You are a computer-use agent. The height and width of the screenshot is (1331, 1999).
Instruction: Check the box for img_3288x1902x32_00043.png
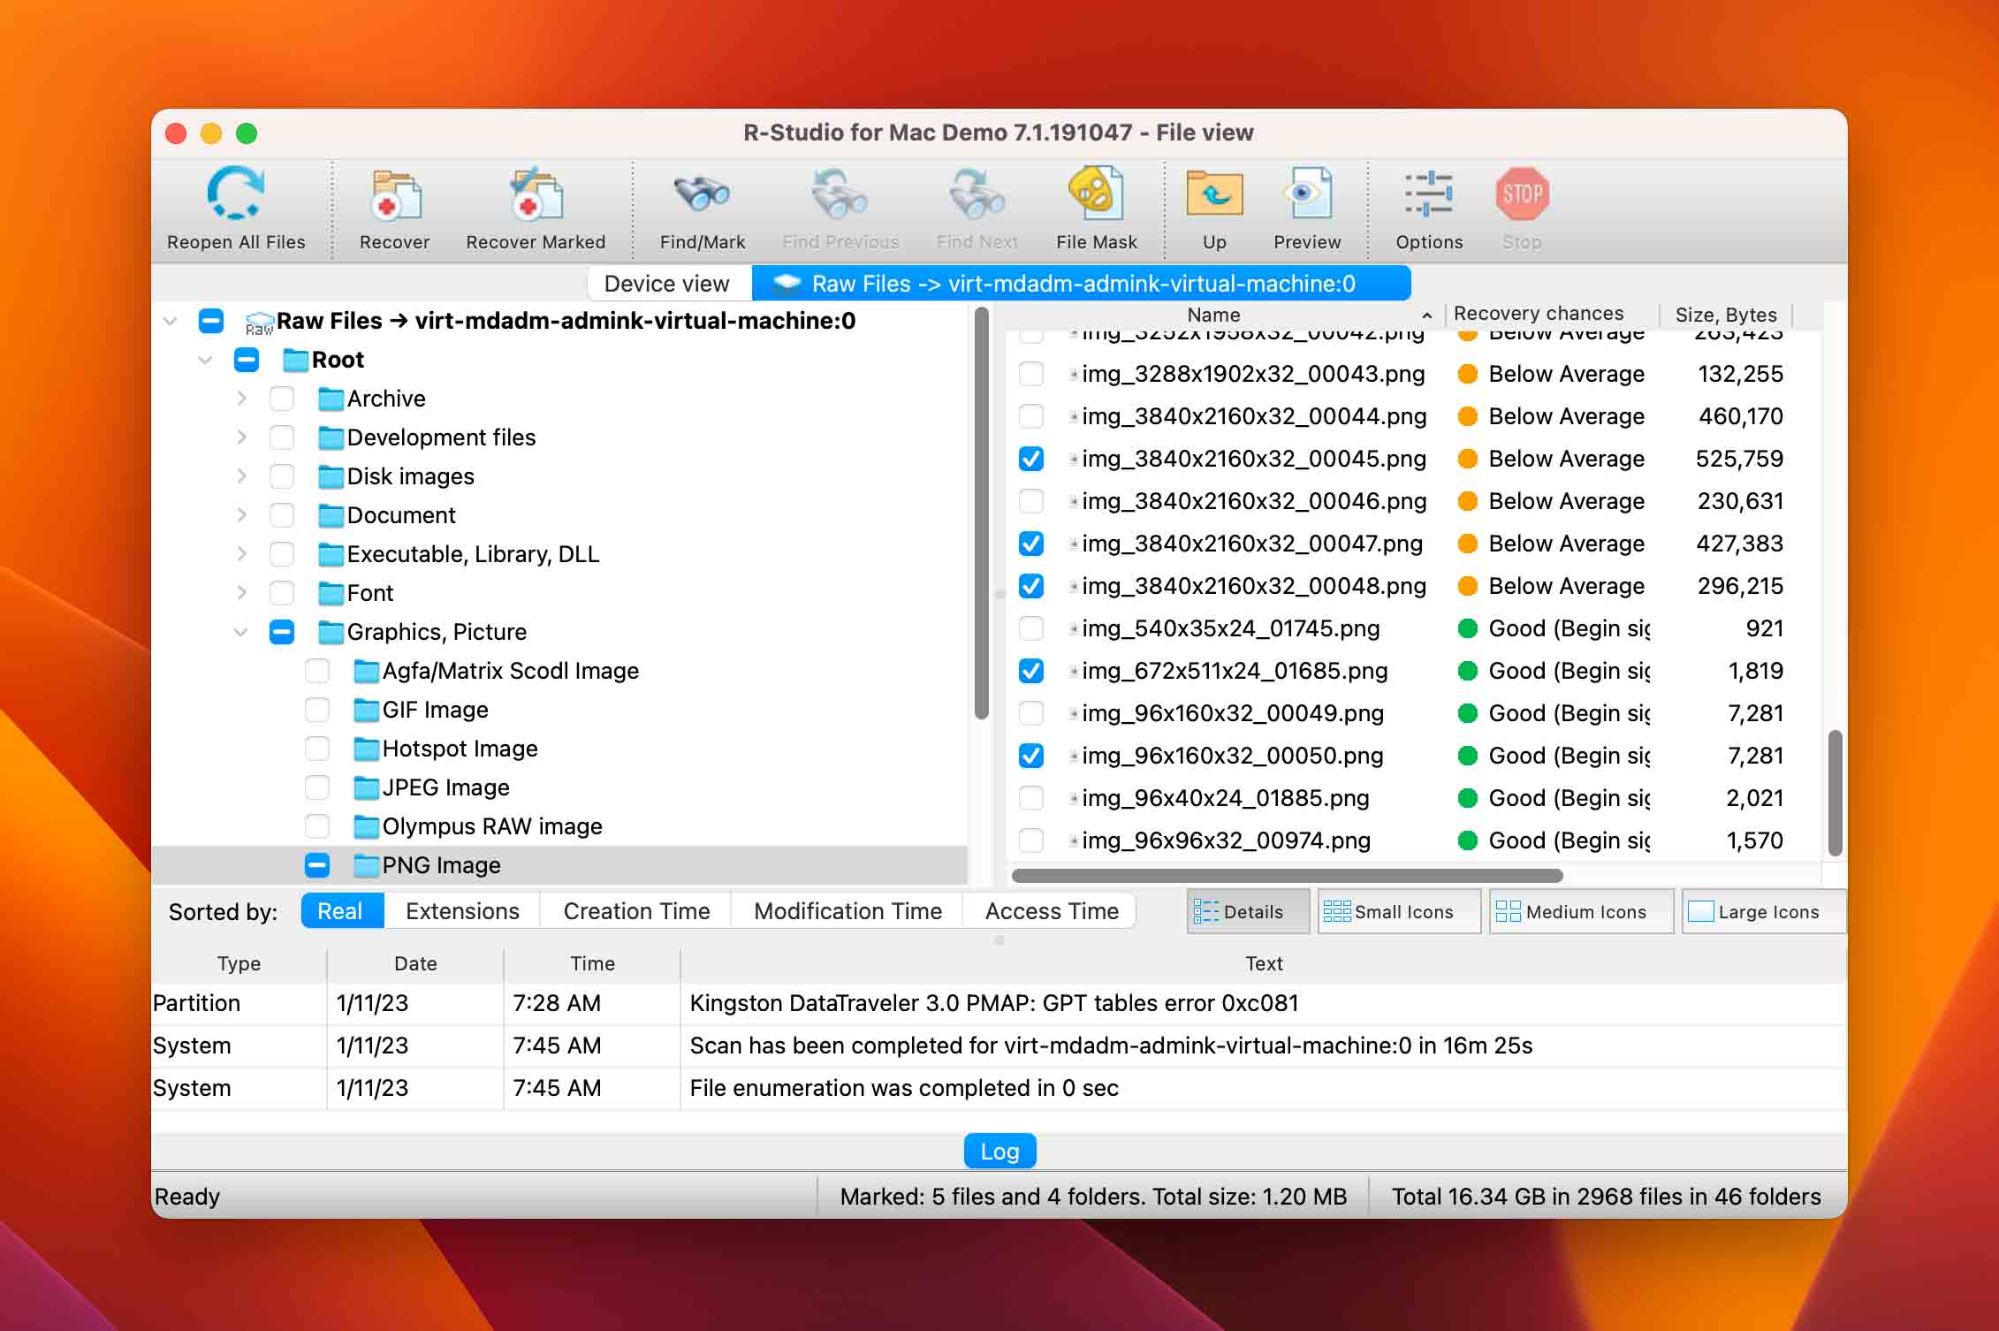1031,374
